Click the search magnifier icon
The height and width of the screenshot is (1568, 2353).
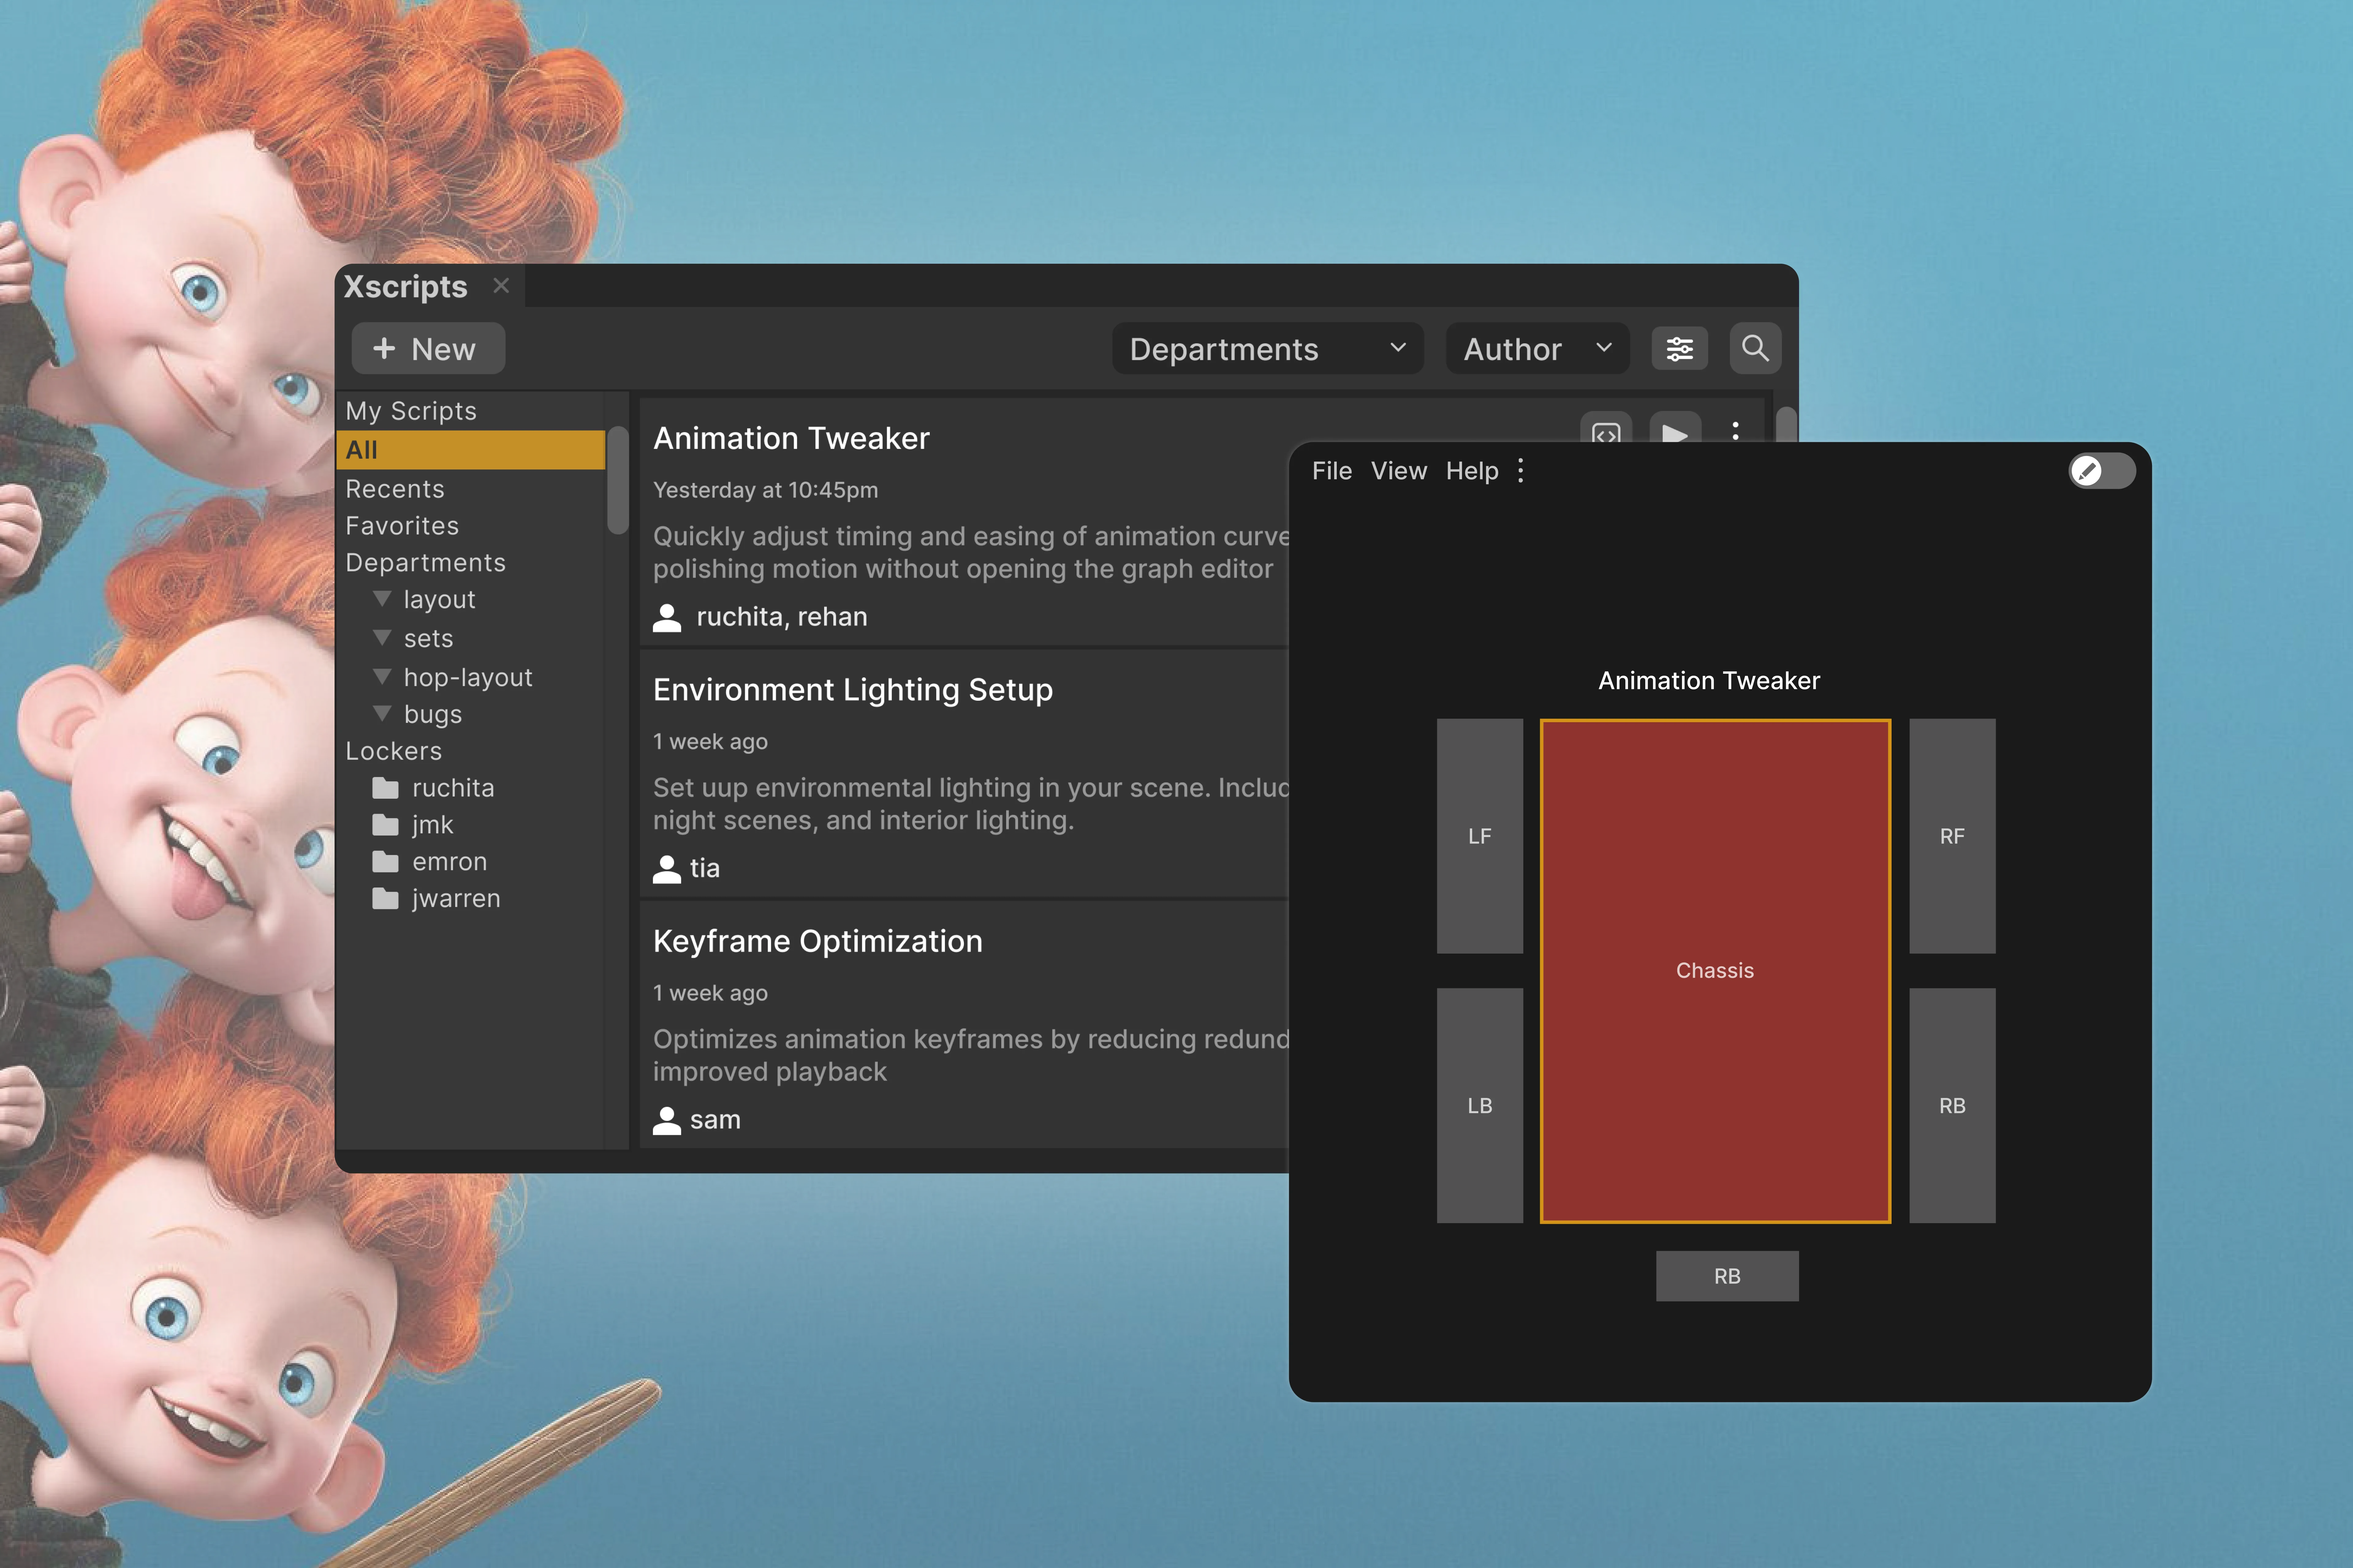click(1755, 349)
